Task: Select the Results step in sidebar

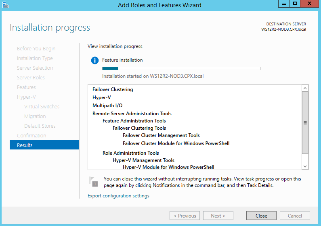Action: click(44, 145)
